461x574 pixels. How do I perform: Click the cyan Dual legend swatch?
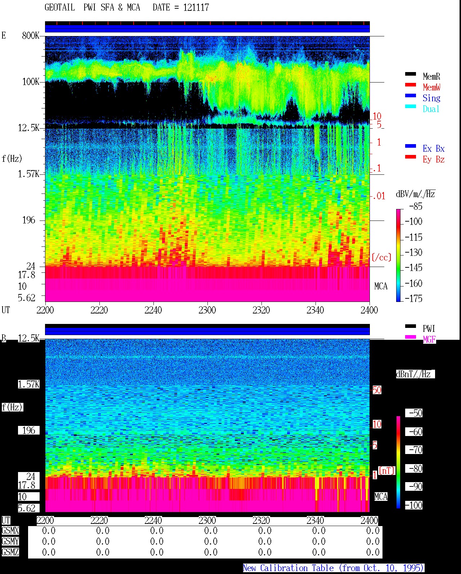coord(411,107)
